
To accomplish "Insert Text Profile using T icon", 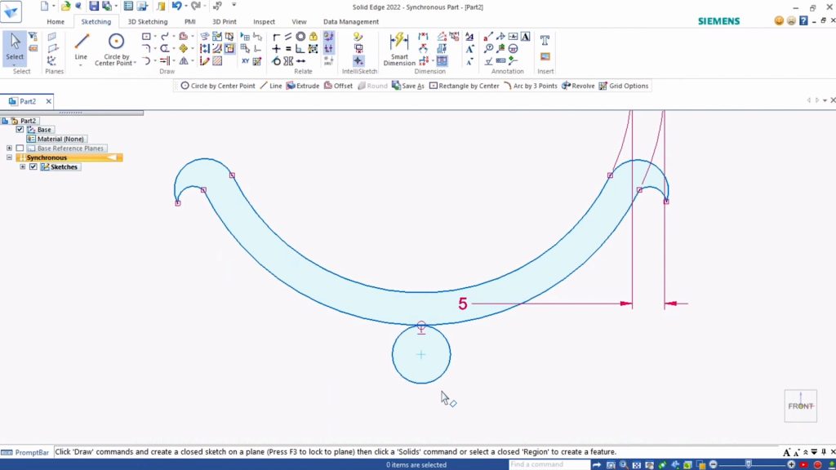I will 545,40.
